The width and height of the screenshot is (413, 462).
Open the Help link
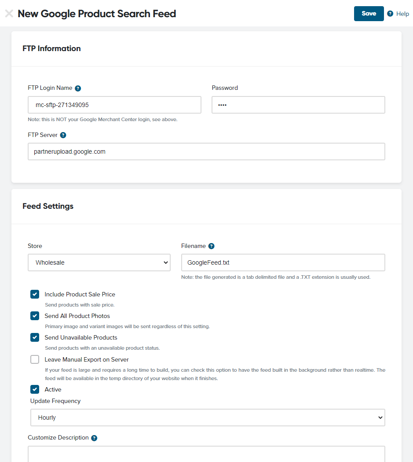[x=402, y=14]
